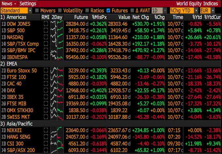Select the 1) Americas region header

[x=13, y=17]
